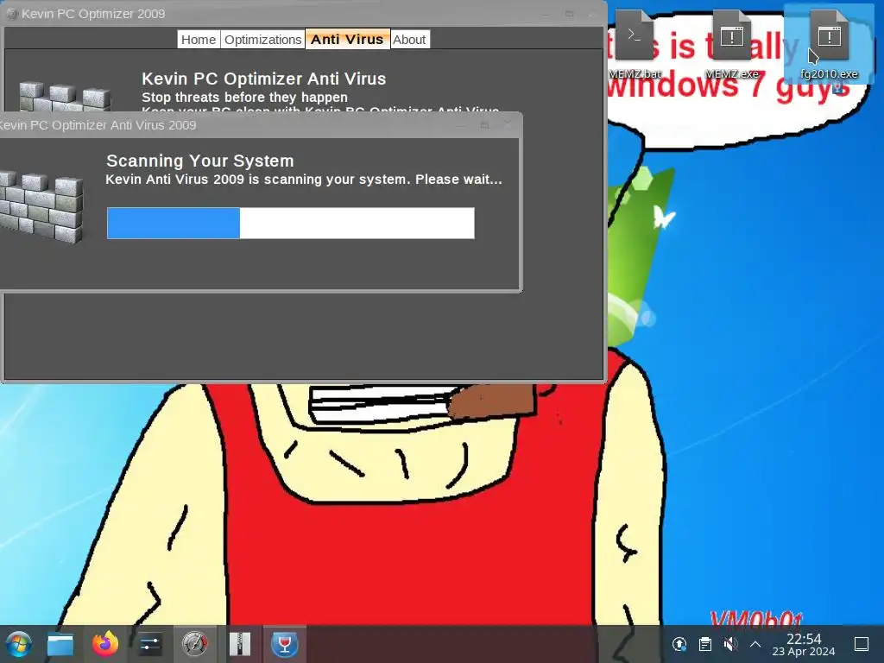Select the MEMZ.exe desktop icon
The width and height of the screenshot is (884, 663).
click(731, 45)
